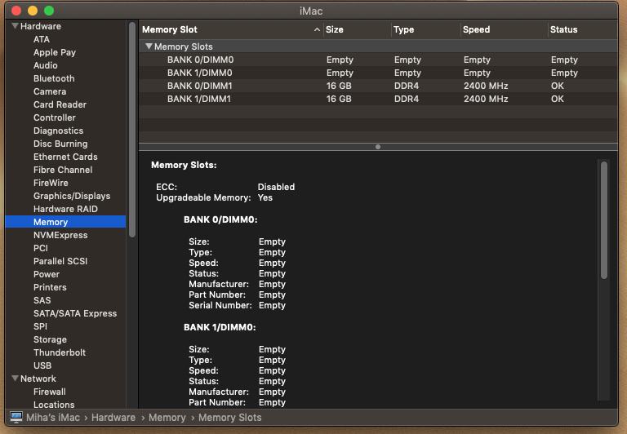
Task: Select the BANK 1/DIMM1 table row
Action: pos(378,99)
